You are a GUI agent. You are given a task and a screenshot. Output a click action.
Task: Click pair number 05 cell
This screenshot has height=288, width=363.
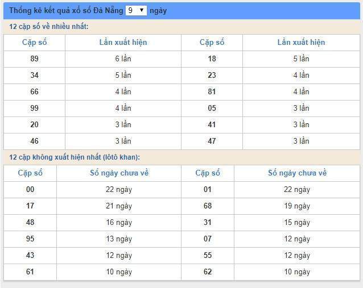pos(212,108)
